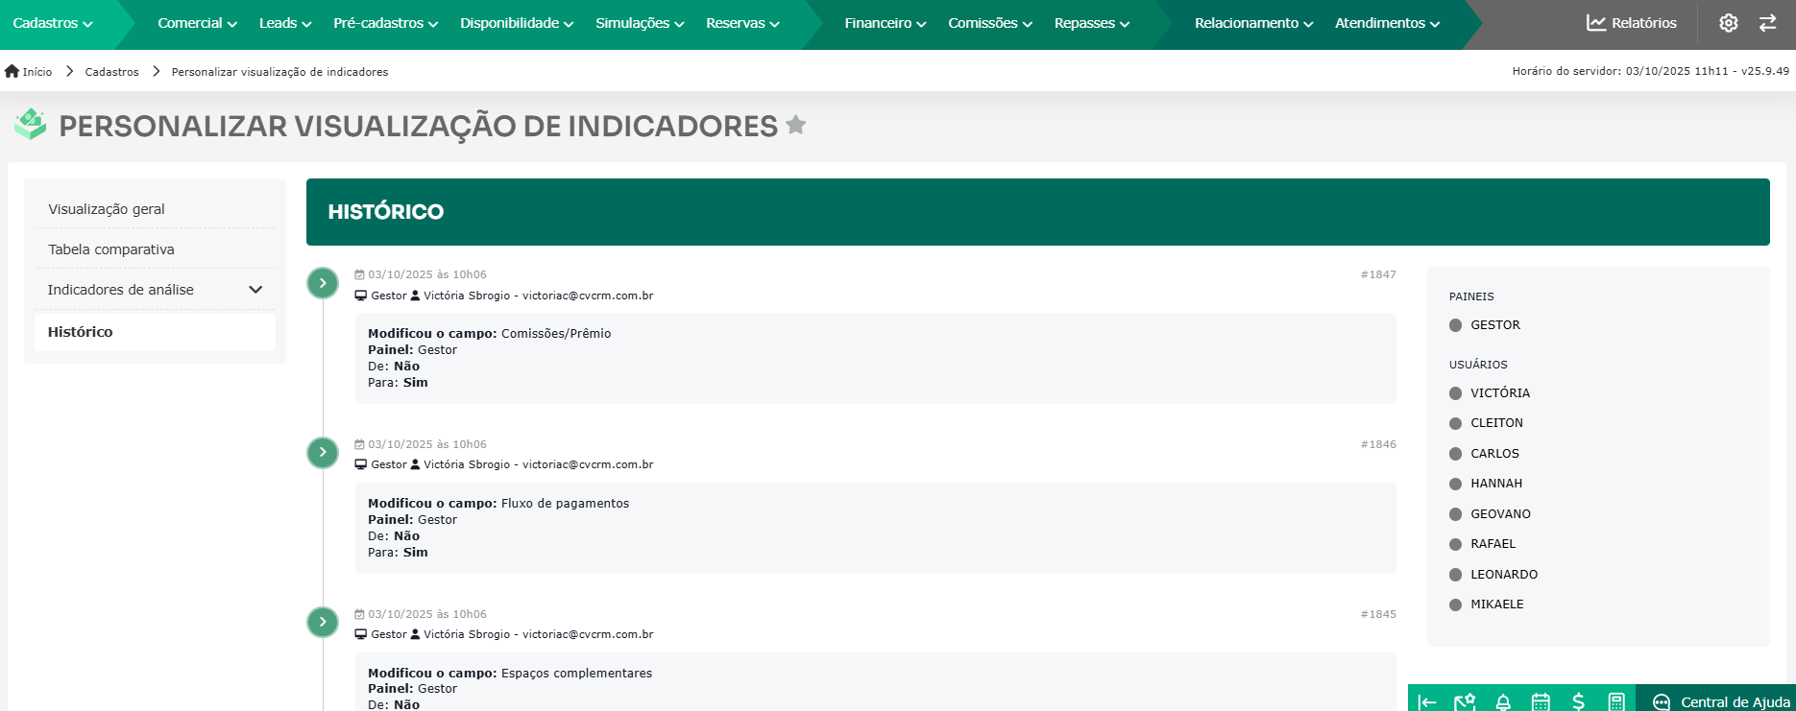Expand history entry #1846 with circle arrow
Viewport: 1796px width, 711px height.
pyautogui.click(x=323, y=453)
